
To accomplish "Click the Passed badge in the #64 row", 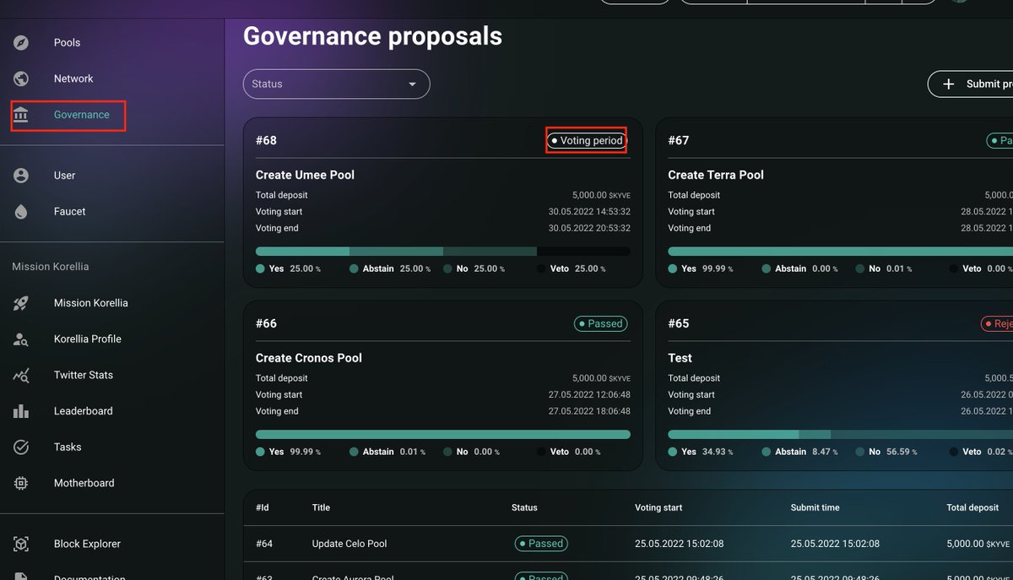I will point(541,544).
